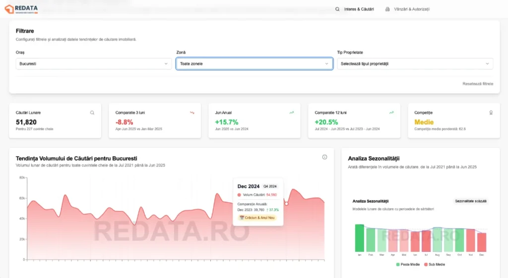
Task: Click the award icon on Competiție card
Action: click(491, 112)
